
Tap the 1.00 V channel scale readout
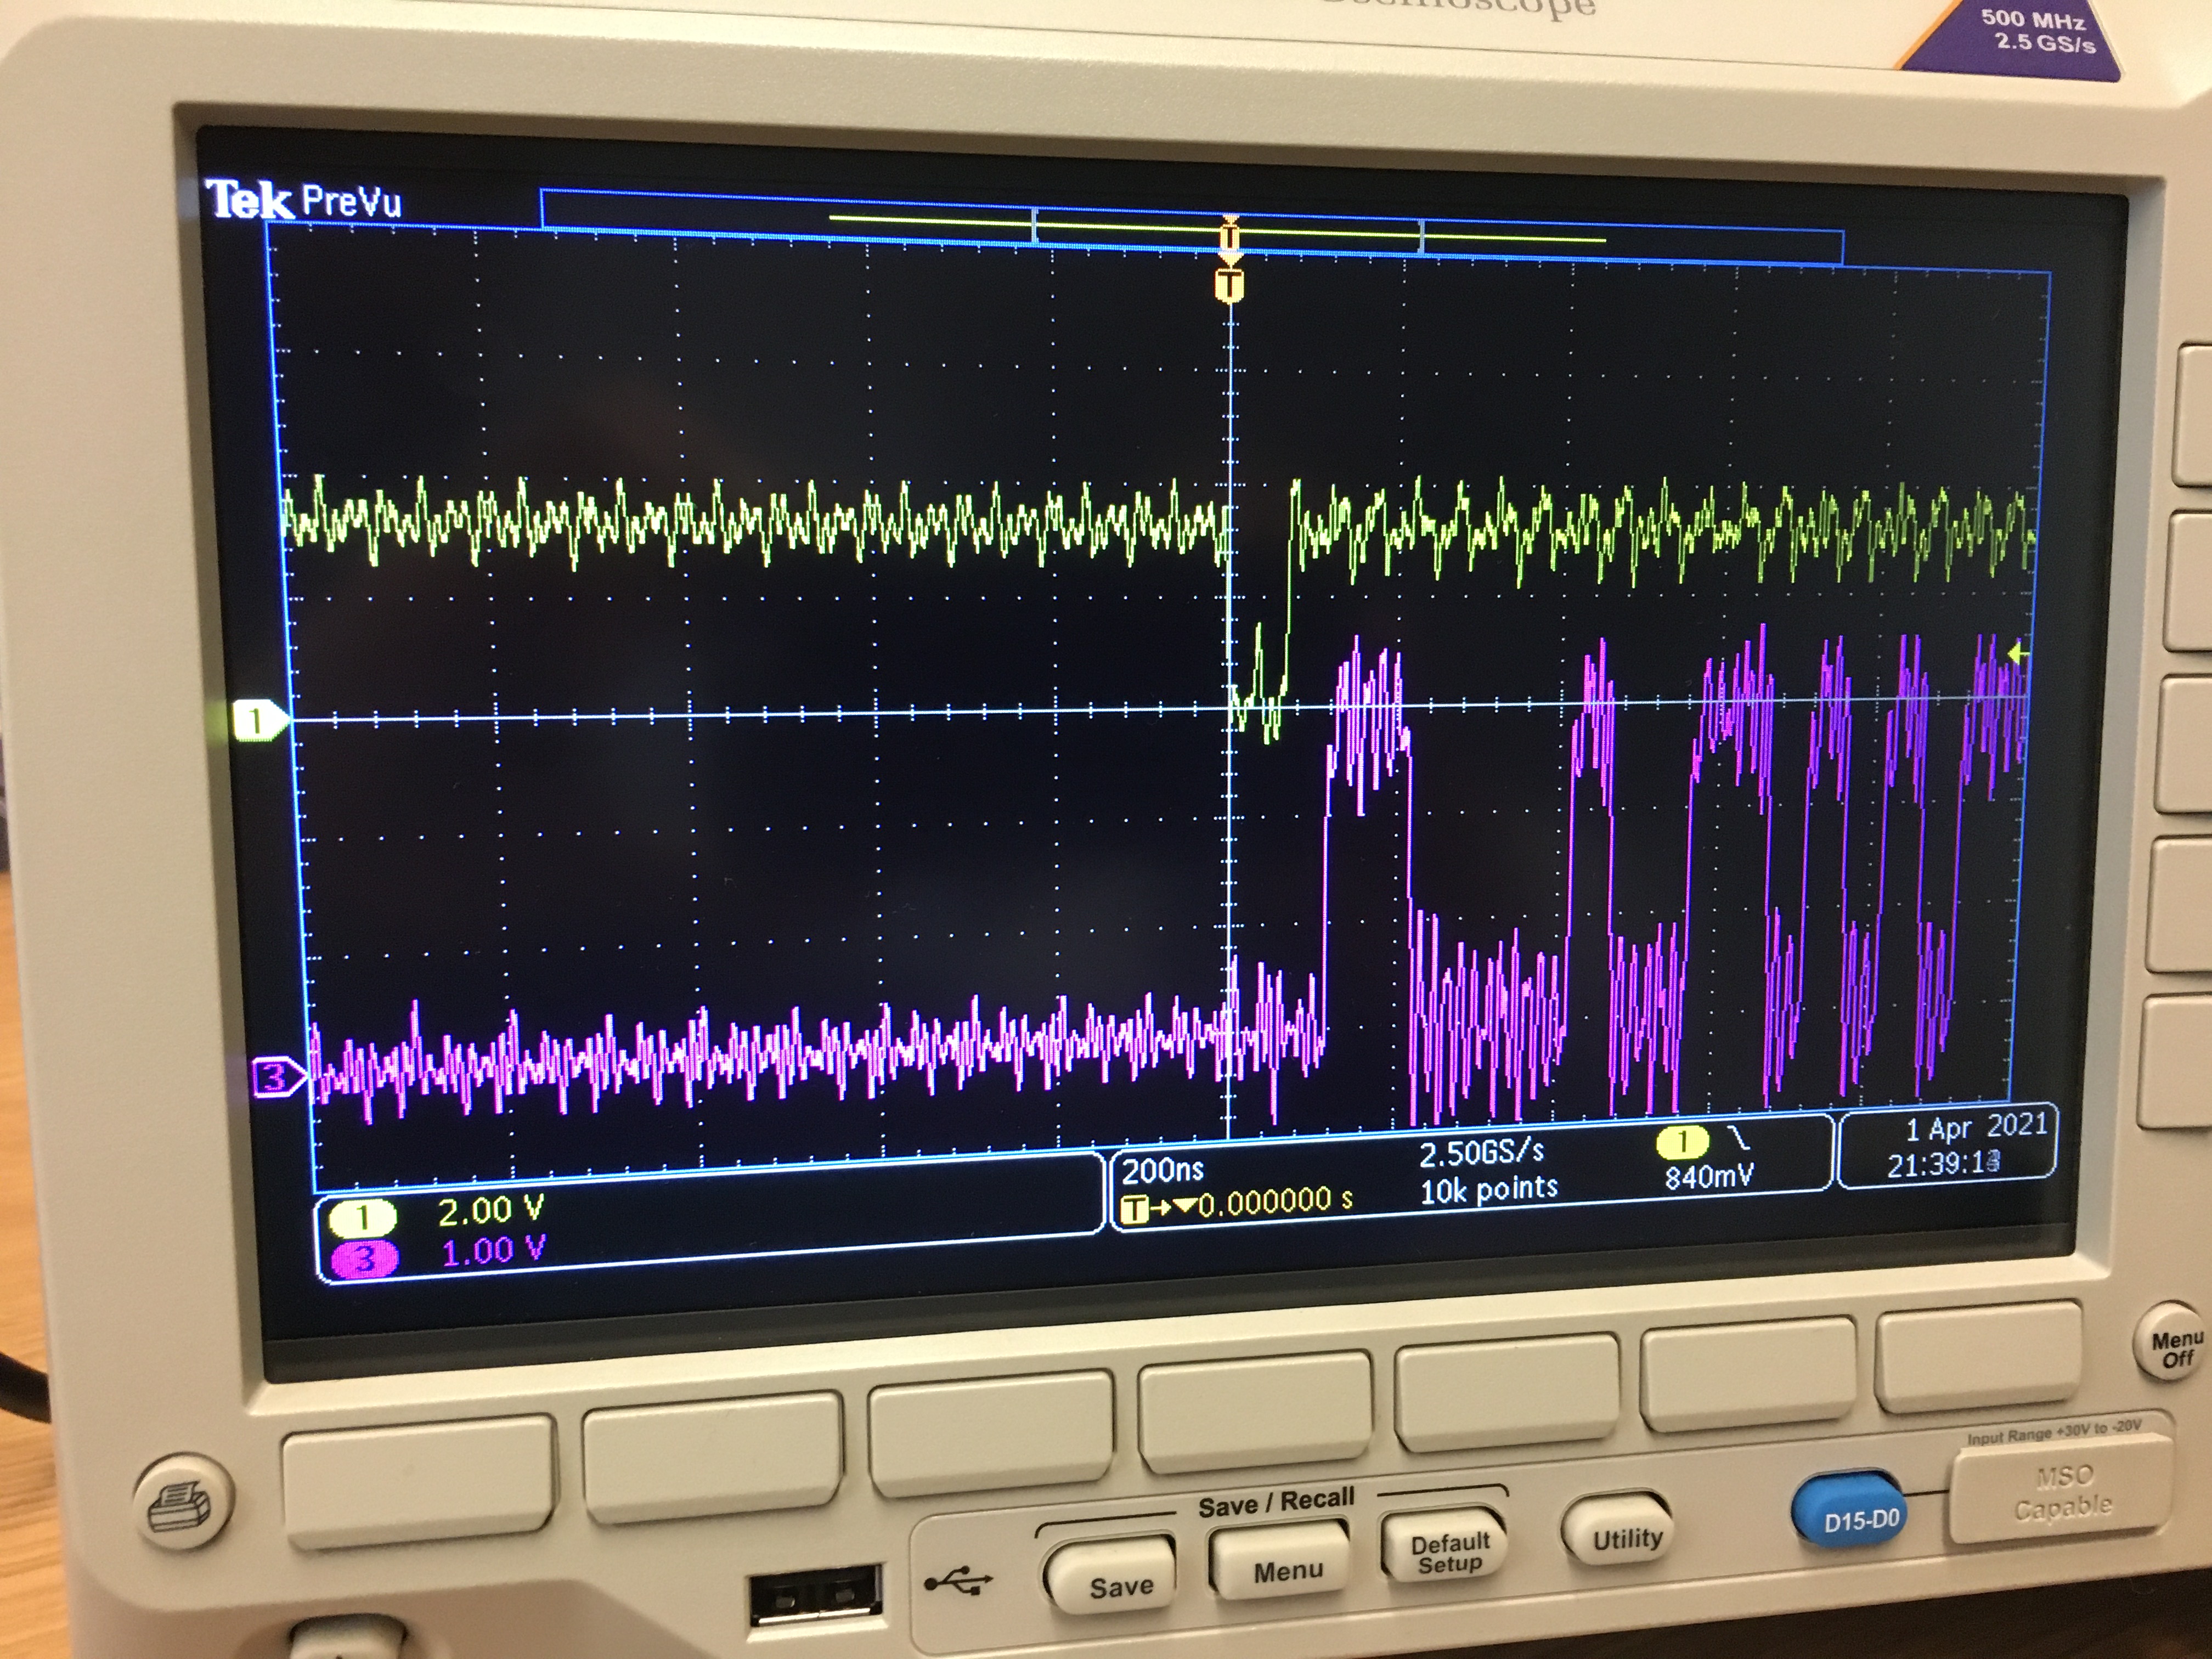point(493,1250)
